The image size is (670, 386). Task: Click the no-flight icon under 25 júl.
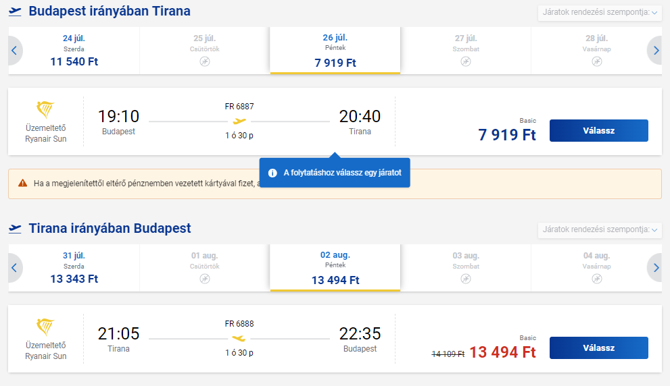(205, 62)
